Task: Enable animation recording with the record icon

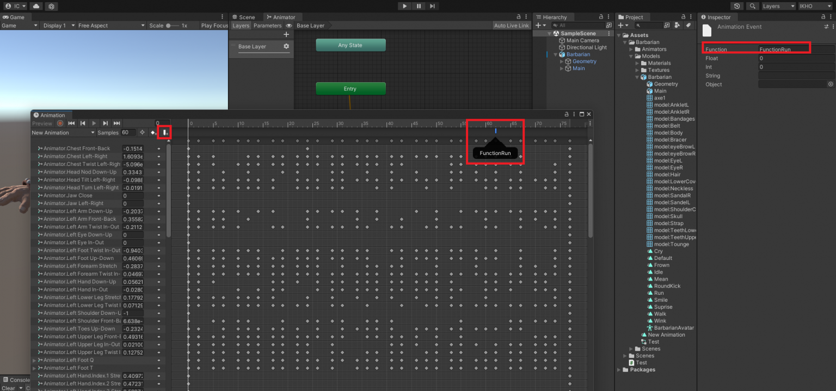Action: pos(59,123)
